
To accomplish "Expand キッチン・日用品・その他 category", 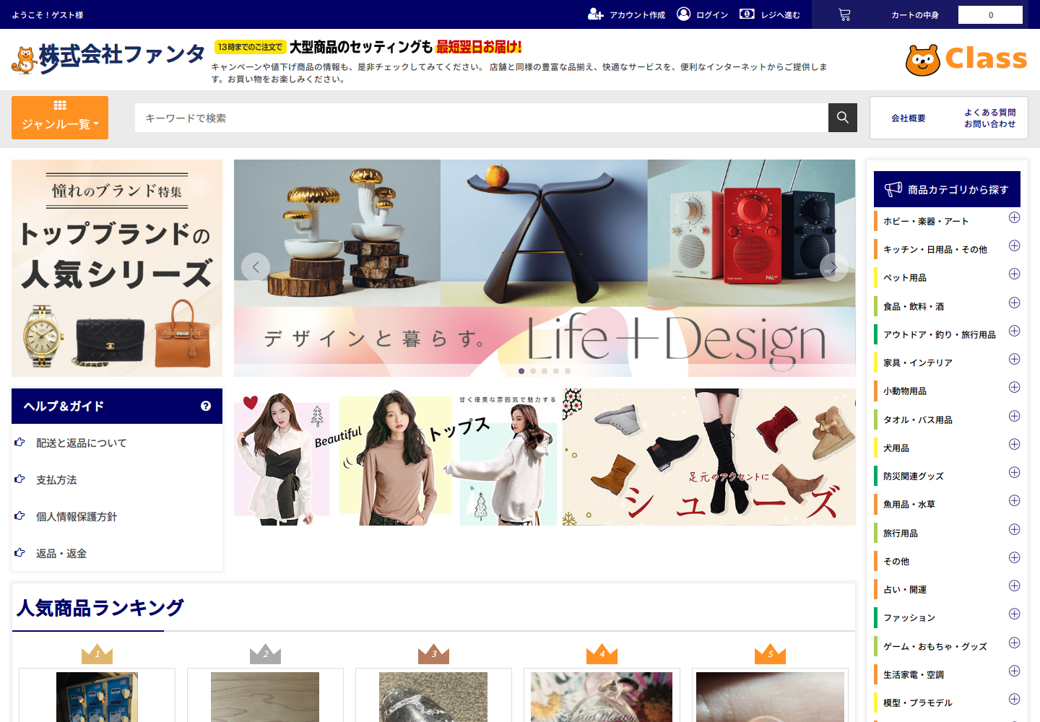I will point(1014,245).
